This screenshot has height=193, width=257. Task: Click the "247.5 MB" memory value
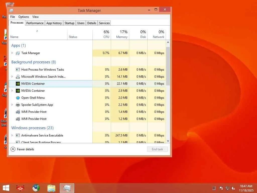pyautogui.click(x=121, y=135)
